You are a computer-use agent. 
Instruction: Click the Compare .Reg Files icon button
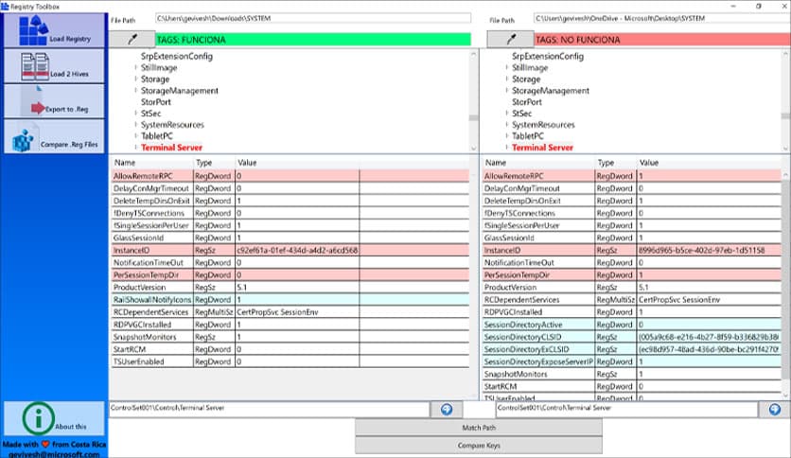[54, 136]
